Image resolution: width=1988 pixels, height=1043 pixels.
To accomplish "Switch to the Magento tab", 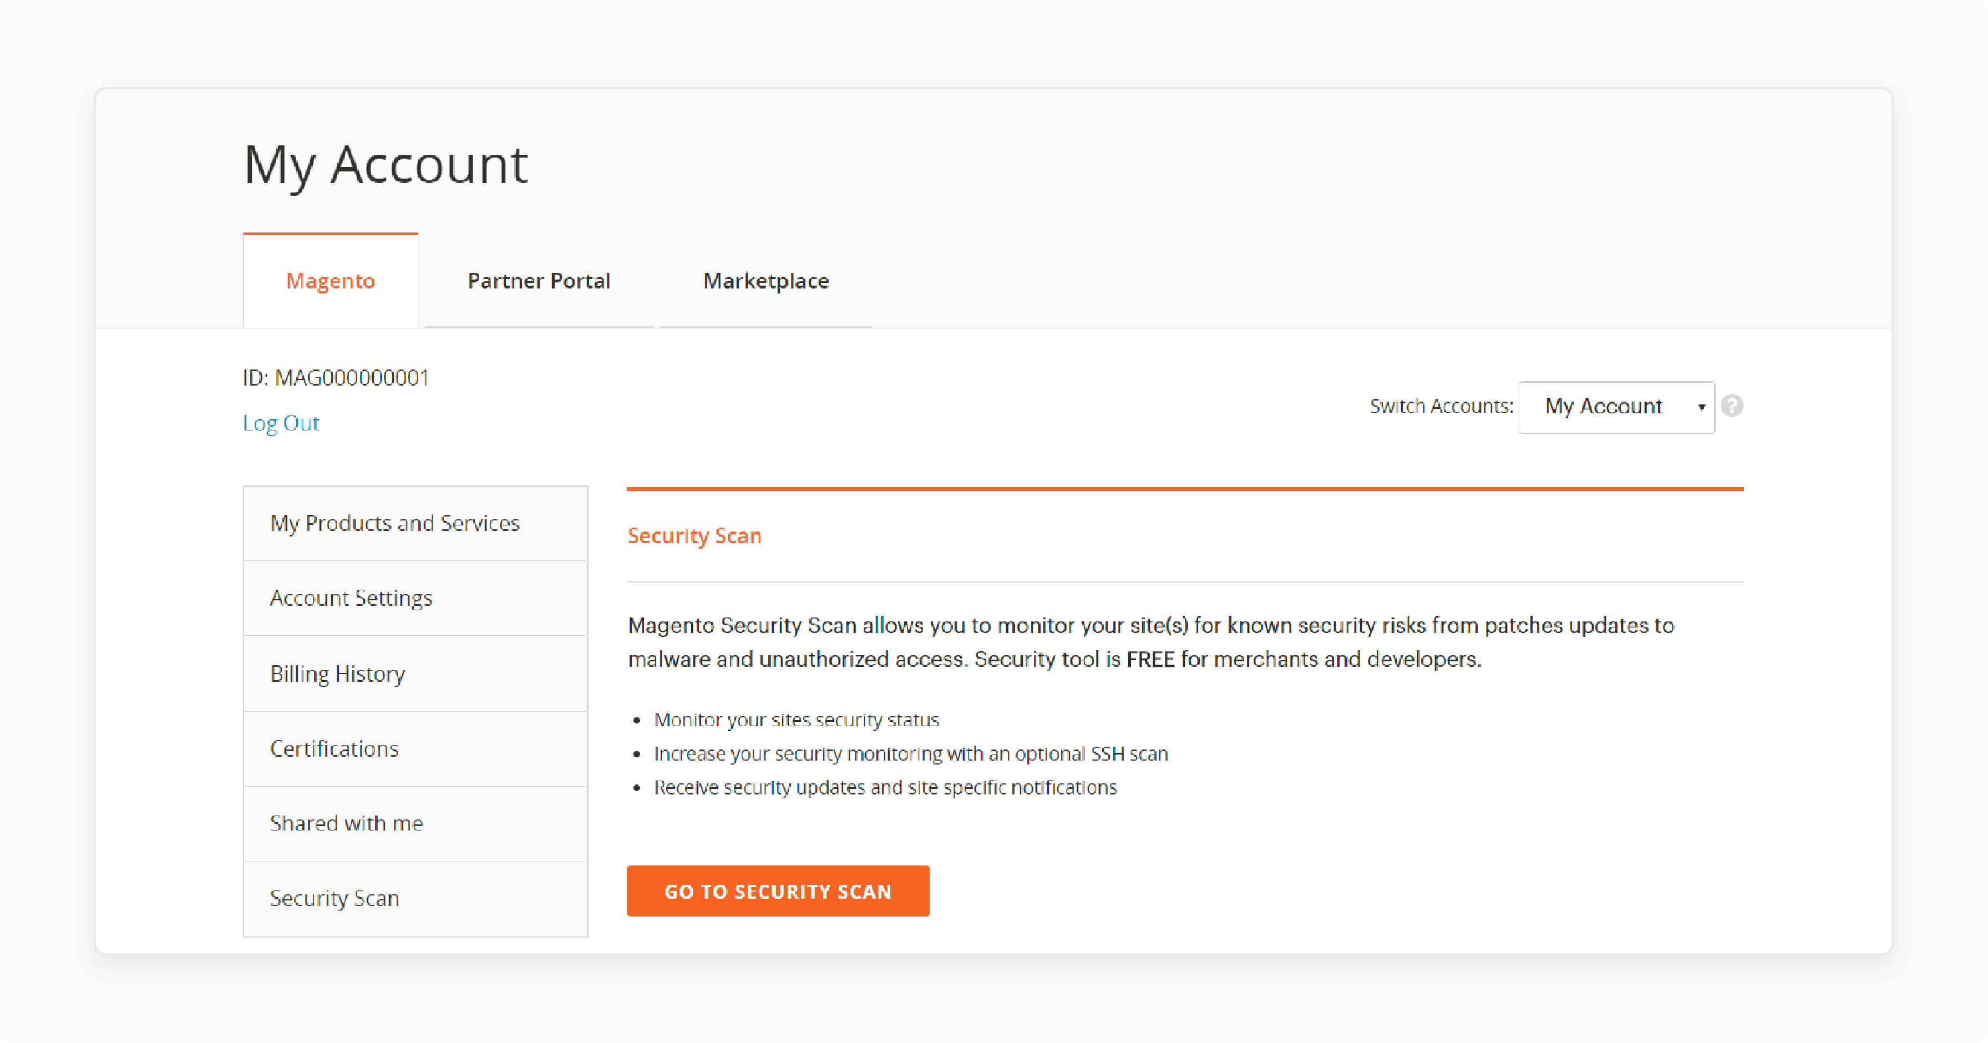I will [x=330, y=281].
